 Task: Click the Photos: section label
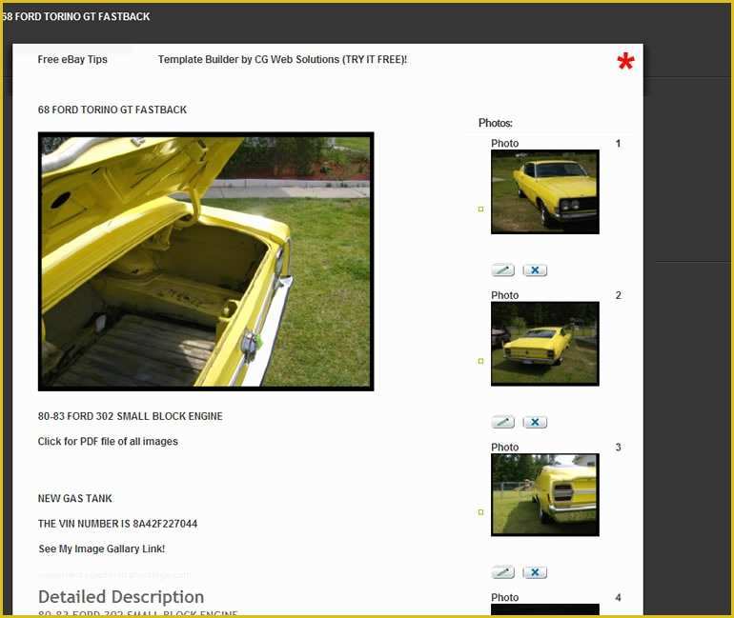click(x=496, y=123)
